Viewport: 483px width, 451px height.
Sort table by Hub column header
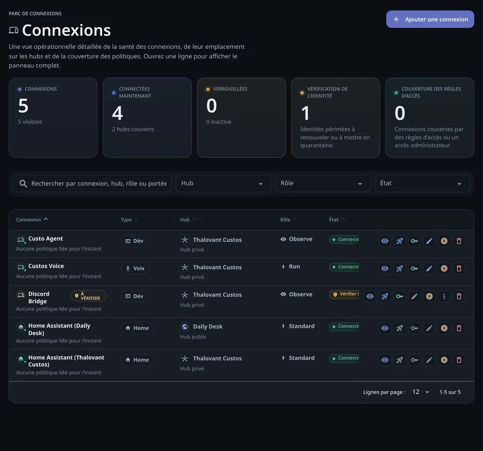click(x=188, y=220)
